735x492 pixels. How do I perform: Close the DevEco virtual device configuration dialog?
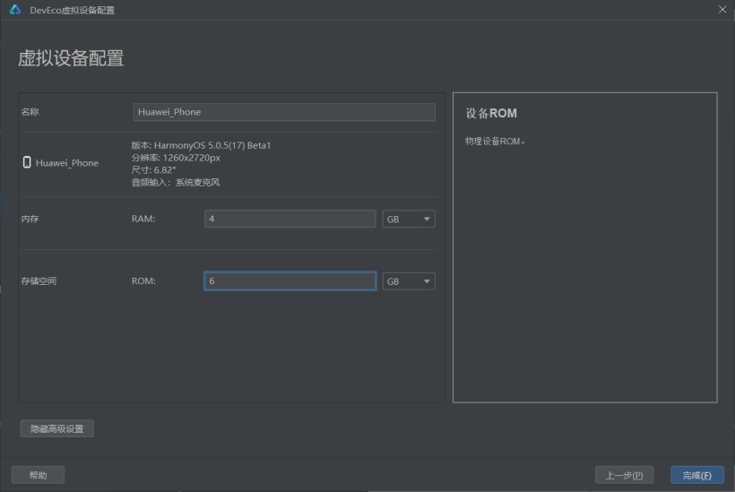tap(722, 9)
